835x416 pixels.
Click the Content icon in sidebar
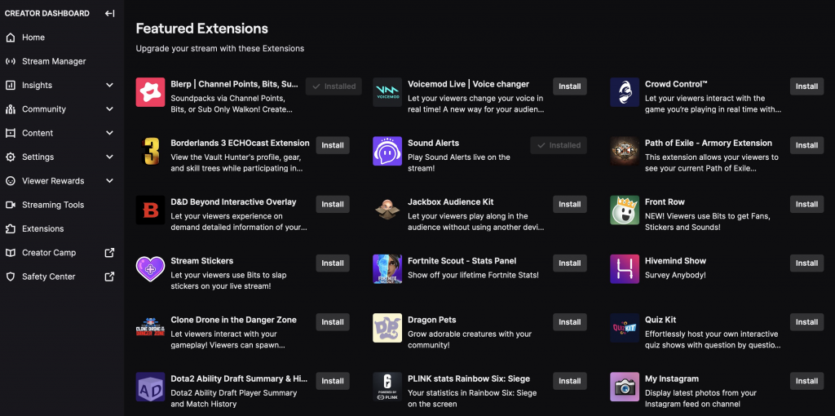[10, 133]
